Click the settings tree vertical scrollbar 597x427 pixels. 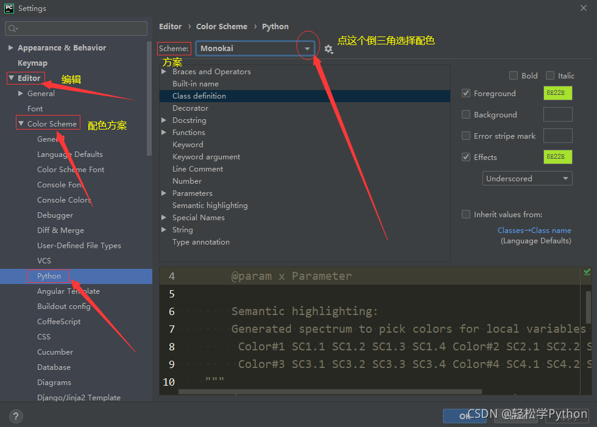coord(149,99)
